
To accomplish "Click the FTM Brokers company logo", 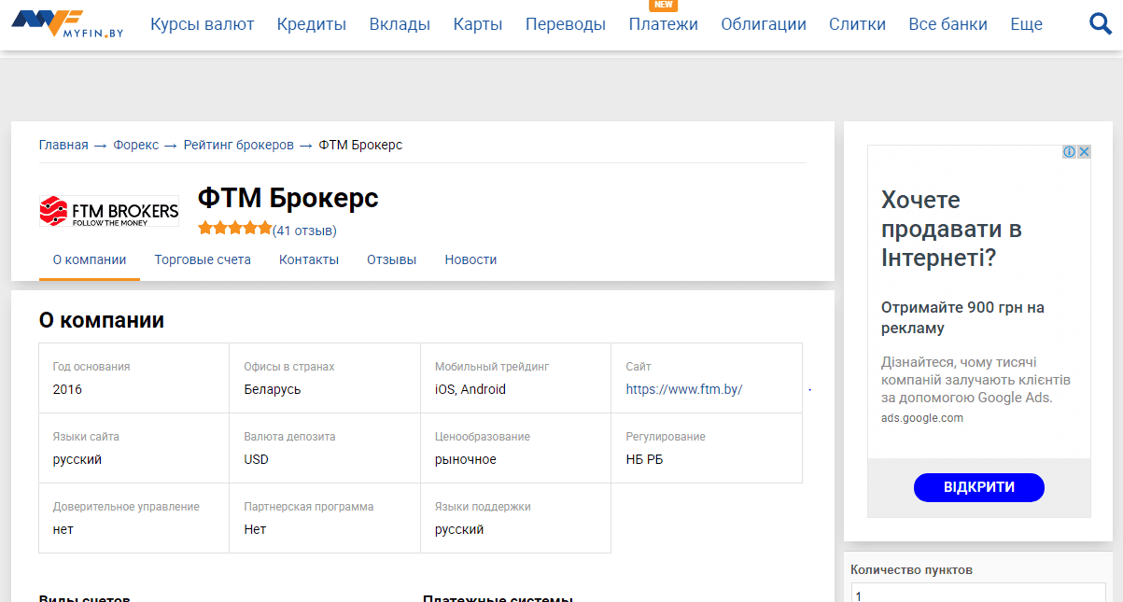I will click(107, 211).
